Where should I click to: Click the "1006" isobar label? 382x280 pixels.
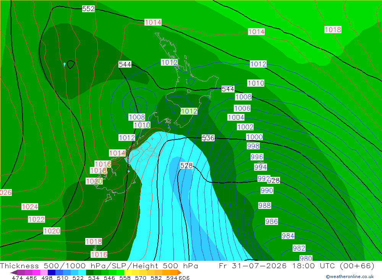[242, 108]
